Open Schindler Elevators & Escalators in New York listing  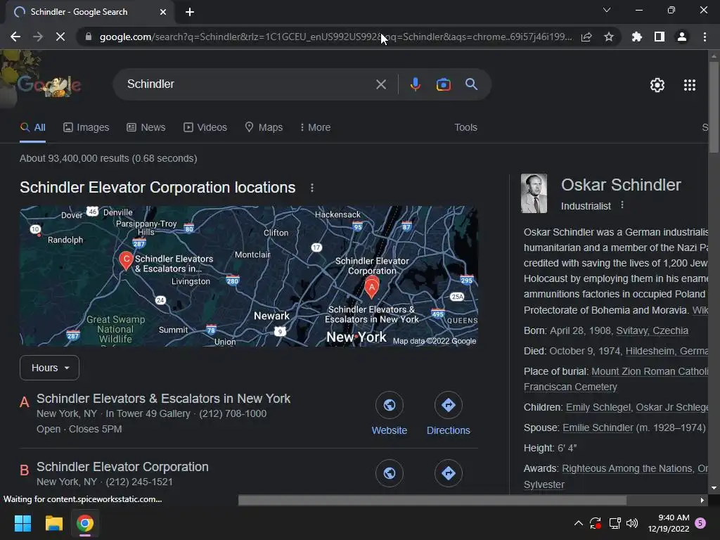[163, 399]
